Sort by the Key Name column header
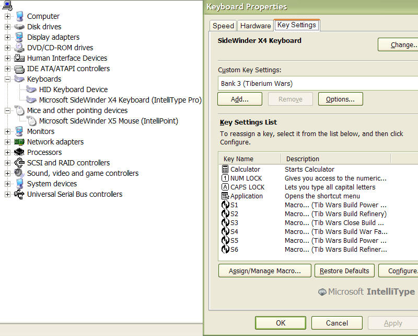This screenshot has height=336, width=418. [250, 159]
